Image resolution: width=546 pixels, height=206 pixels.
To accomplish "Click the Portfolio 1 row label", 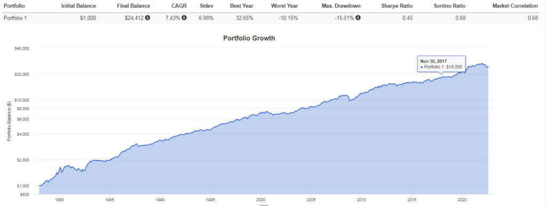I will 14,19.
